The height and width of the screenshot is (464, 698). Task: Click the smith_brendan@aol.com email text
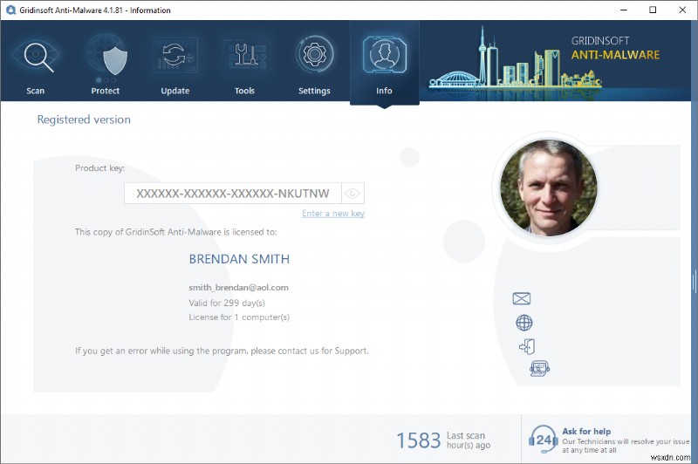pyautogui.click(x=238, y=288)
